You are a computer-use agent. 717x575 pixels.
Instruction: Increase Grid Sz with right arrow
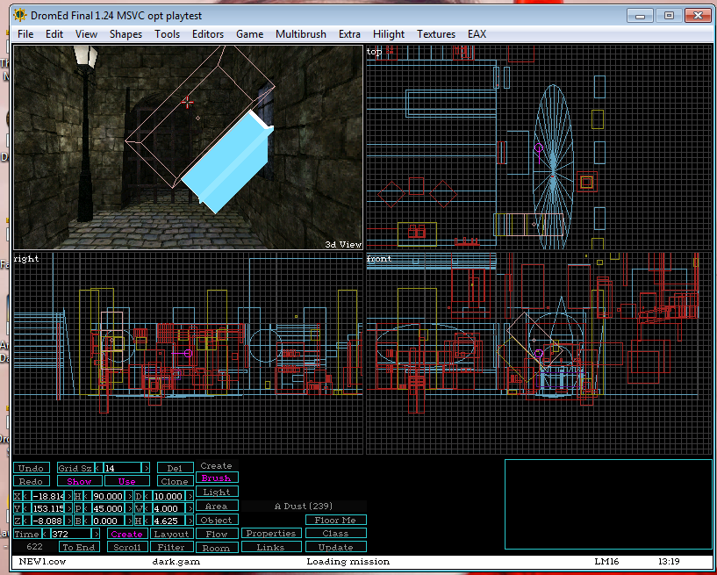146,468
